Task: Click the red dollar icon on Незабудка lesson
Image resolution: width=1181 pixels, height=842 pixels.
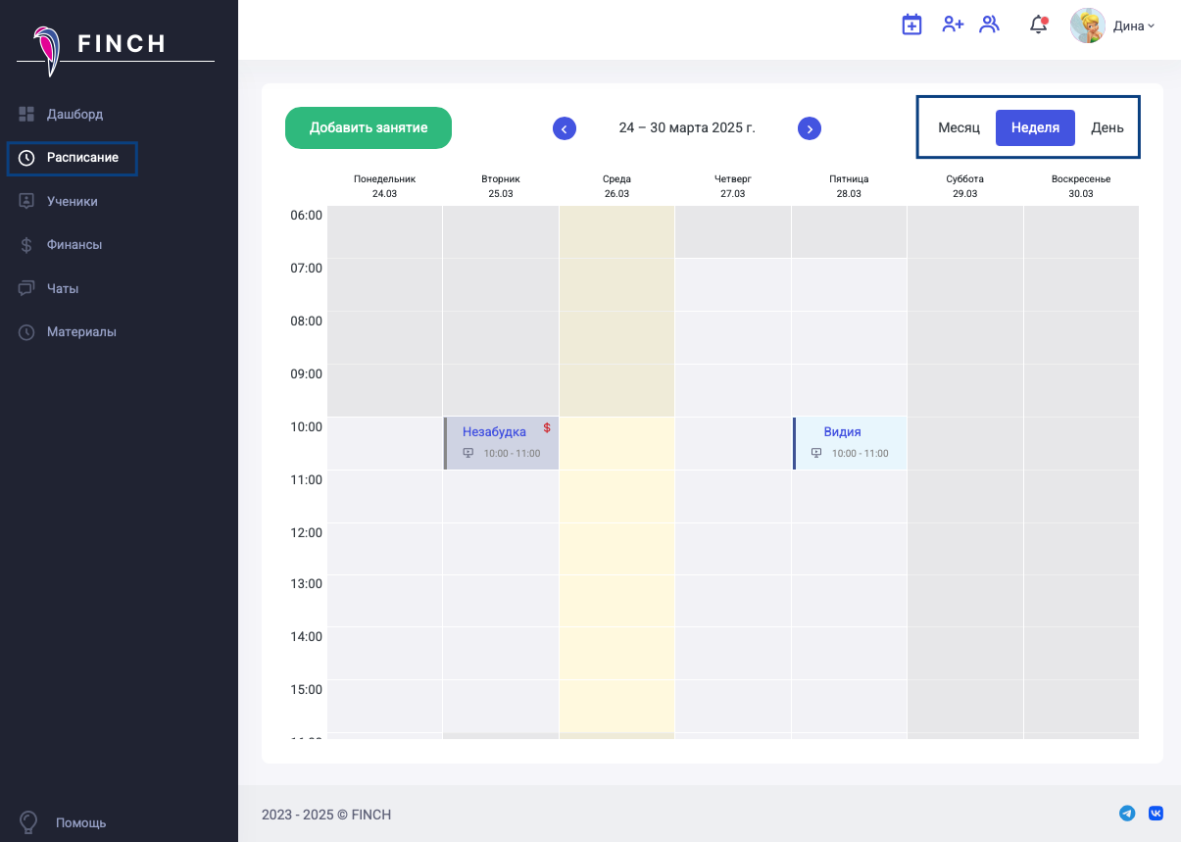Action: 547,427
